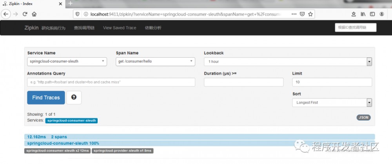The image size is (392, 164).
Task: Go back with the browser back arrow
Action: point(6,14)
